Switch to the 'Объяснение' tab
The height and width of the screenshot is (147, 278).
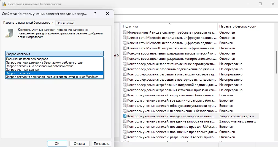click(65, 23)
